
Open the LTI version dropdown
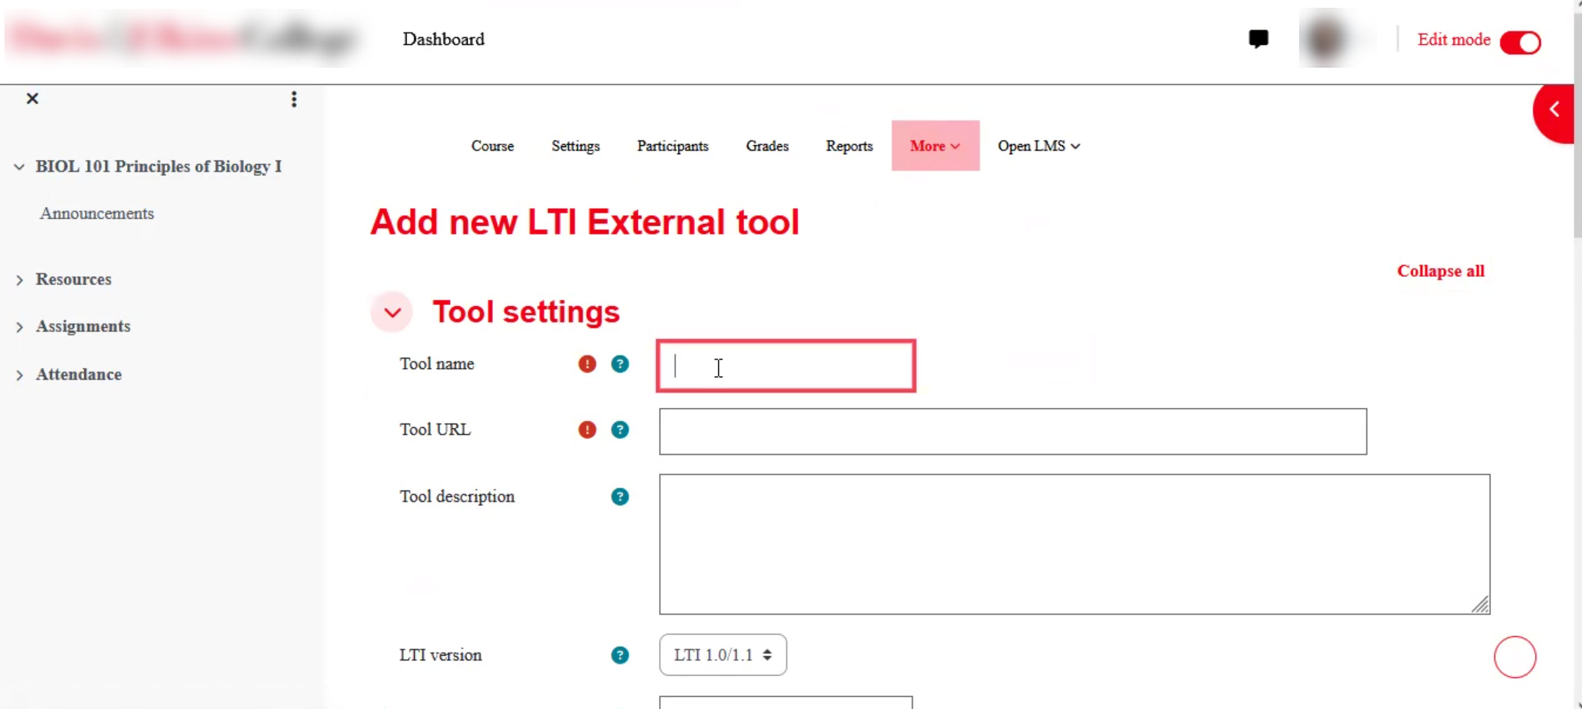(722, 655)
